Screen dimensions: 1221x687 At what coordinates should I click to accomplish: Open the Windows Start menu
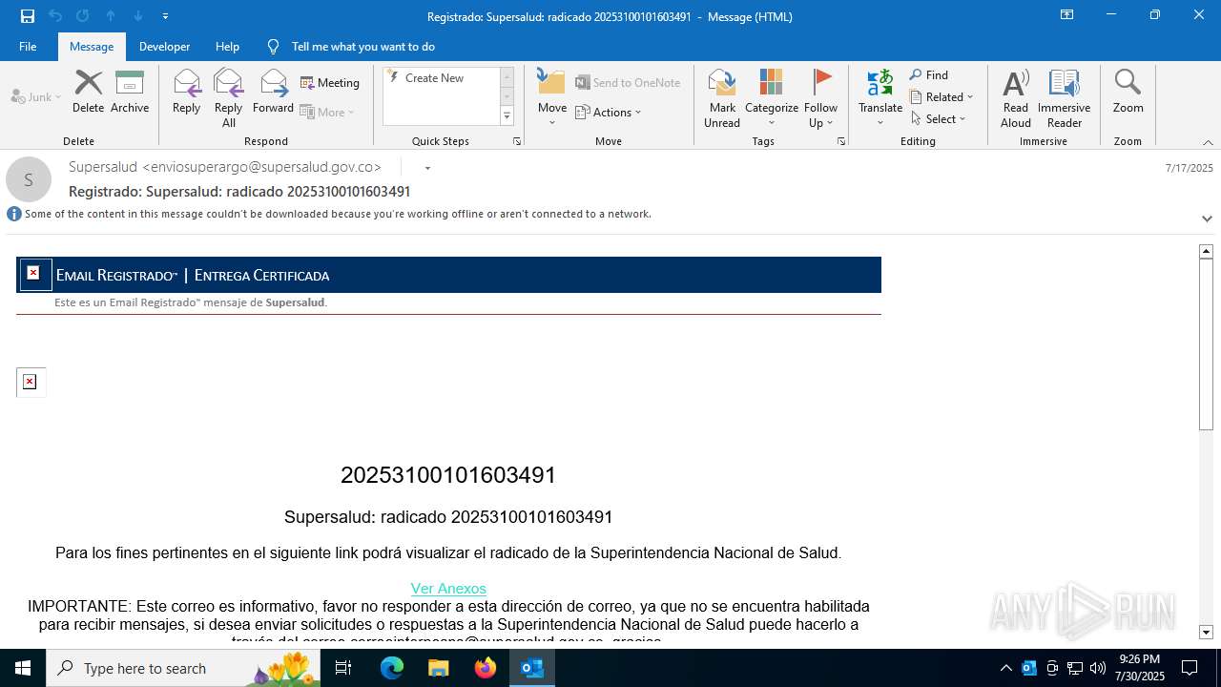23,668
